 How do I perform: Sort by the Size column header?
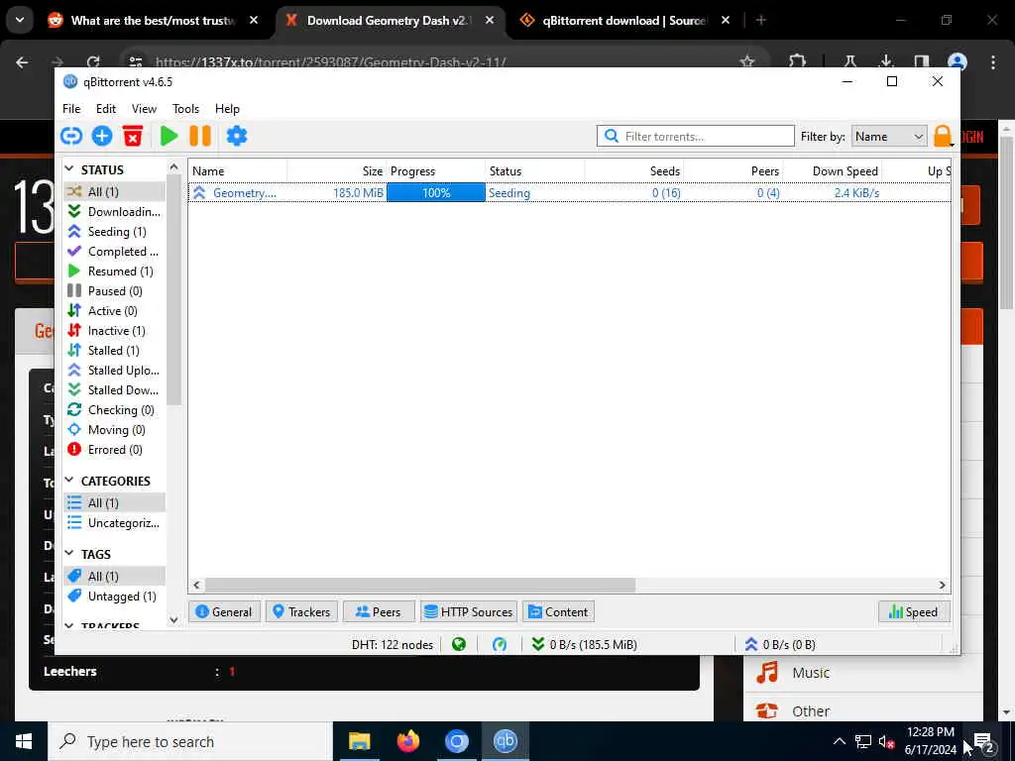coord(337,170)
